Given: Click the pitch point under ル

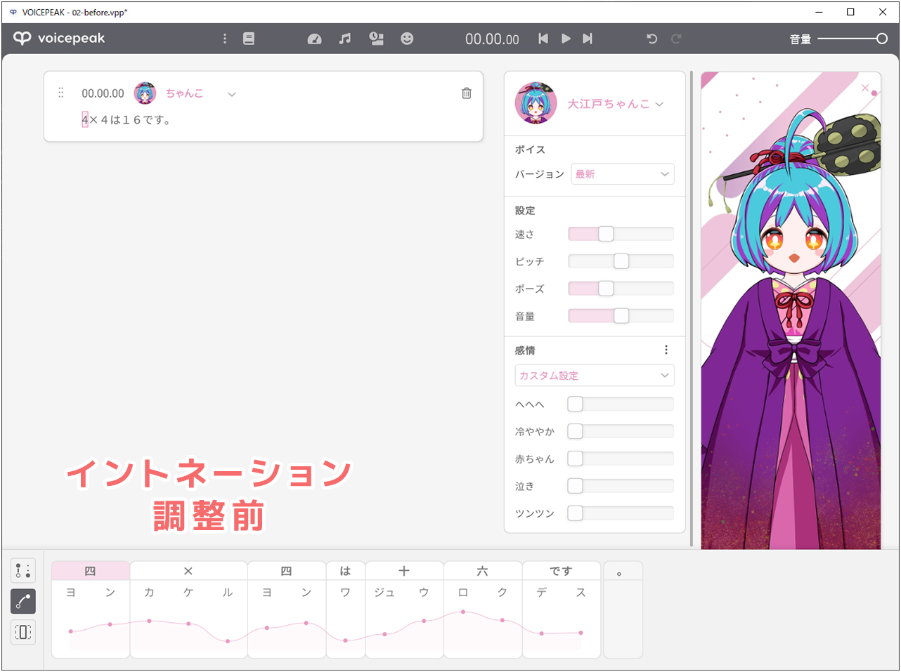Looking at the screenshot, I should 228,641.
